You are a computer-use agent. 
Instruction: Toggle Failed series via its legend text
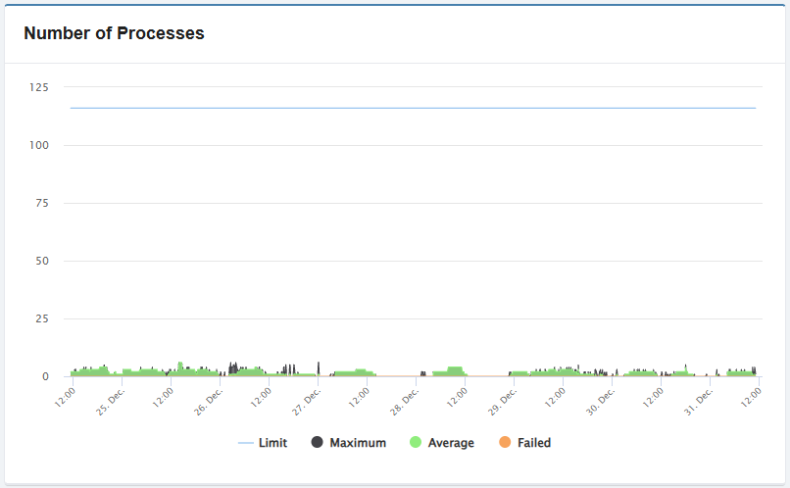coord(534,443)
